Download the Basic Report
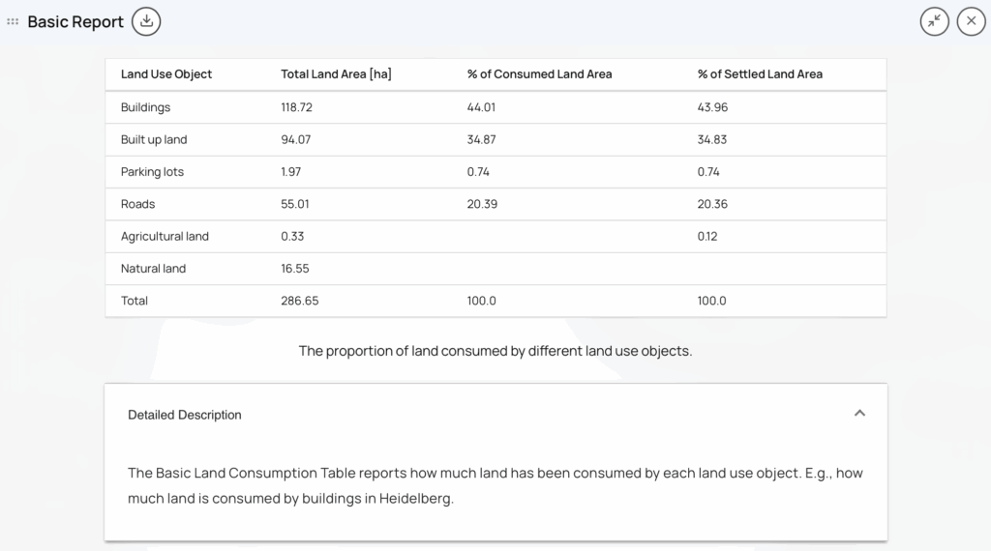The image size is (991, 551). click(146, 20)
